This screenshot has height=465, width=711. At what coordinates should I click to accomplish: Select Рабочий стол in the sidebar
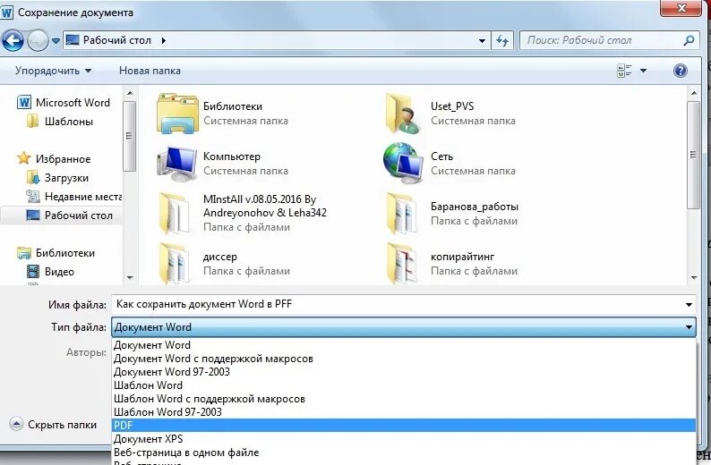61,216
